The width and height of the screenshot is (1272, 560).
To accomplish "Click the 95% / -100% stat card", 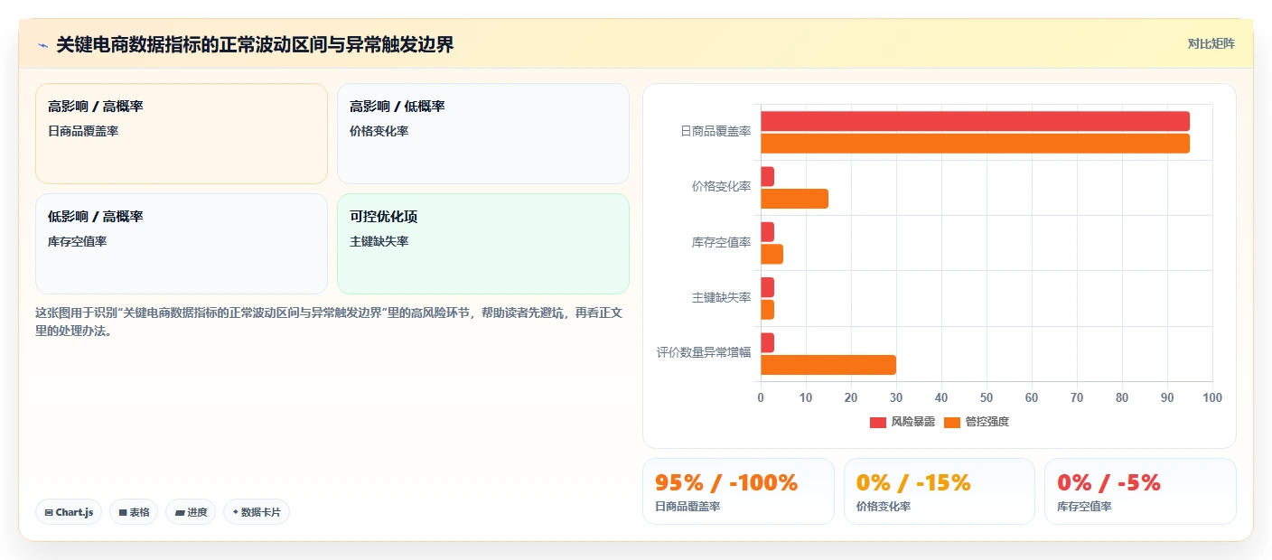I will [738, 491].
